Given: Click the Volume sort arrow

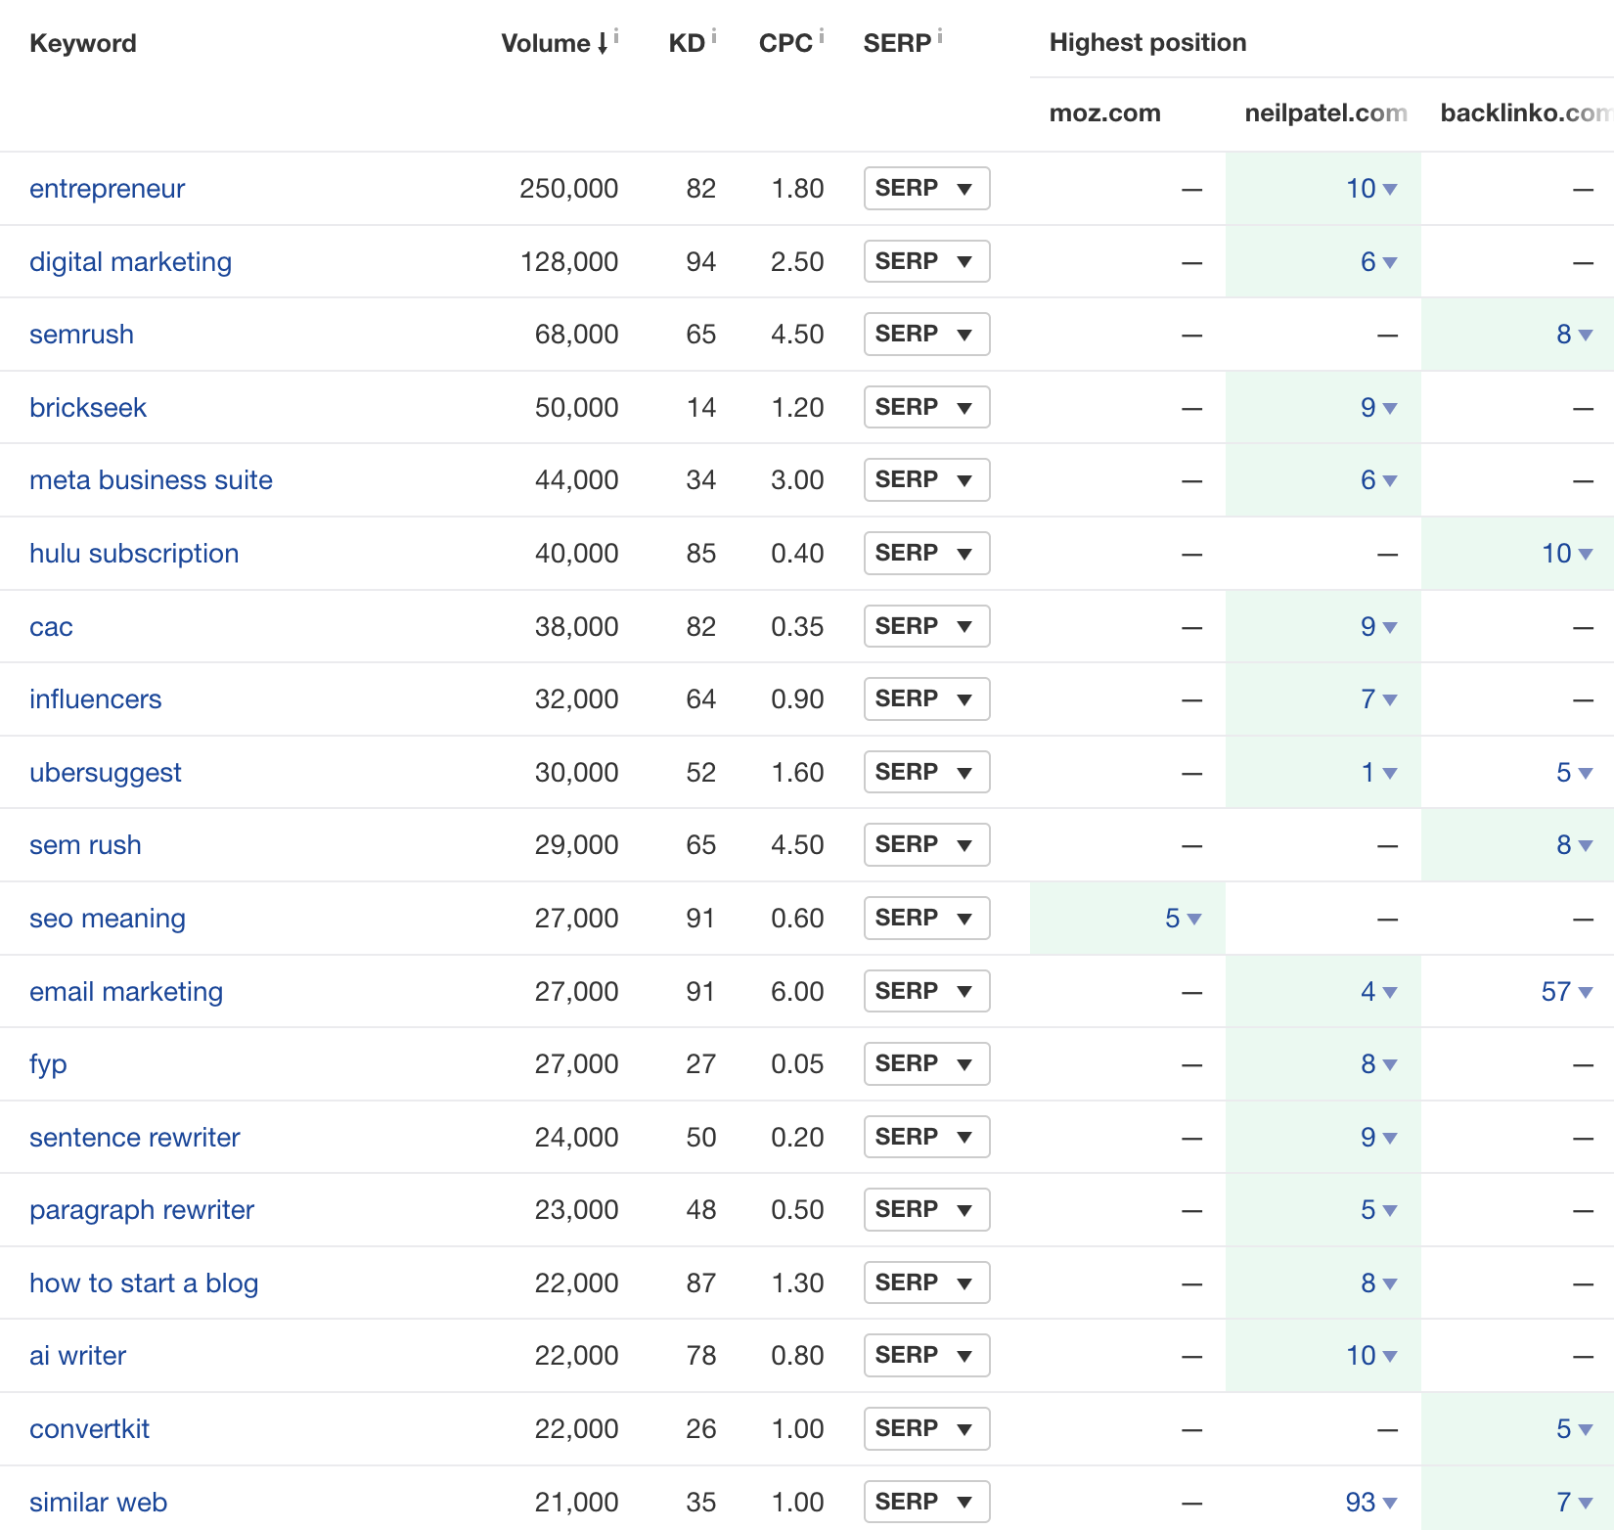Looking at the screenshot, I should click(x=598, y=44).
